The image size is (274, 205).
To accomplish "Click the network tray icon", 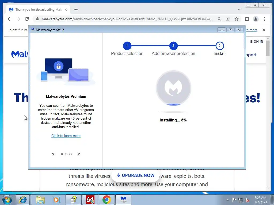I will [241, 200].
